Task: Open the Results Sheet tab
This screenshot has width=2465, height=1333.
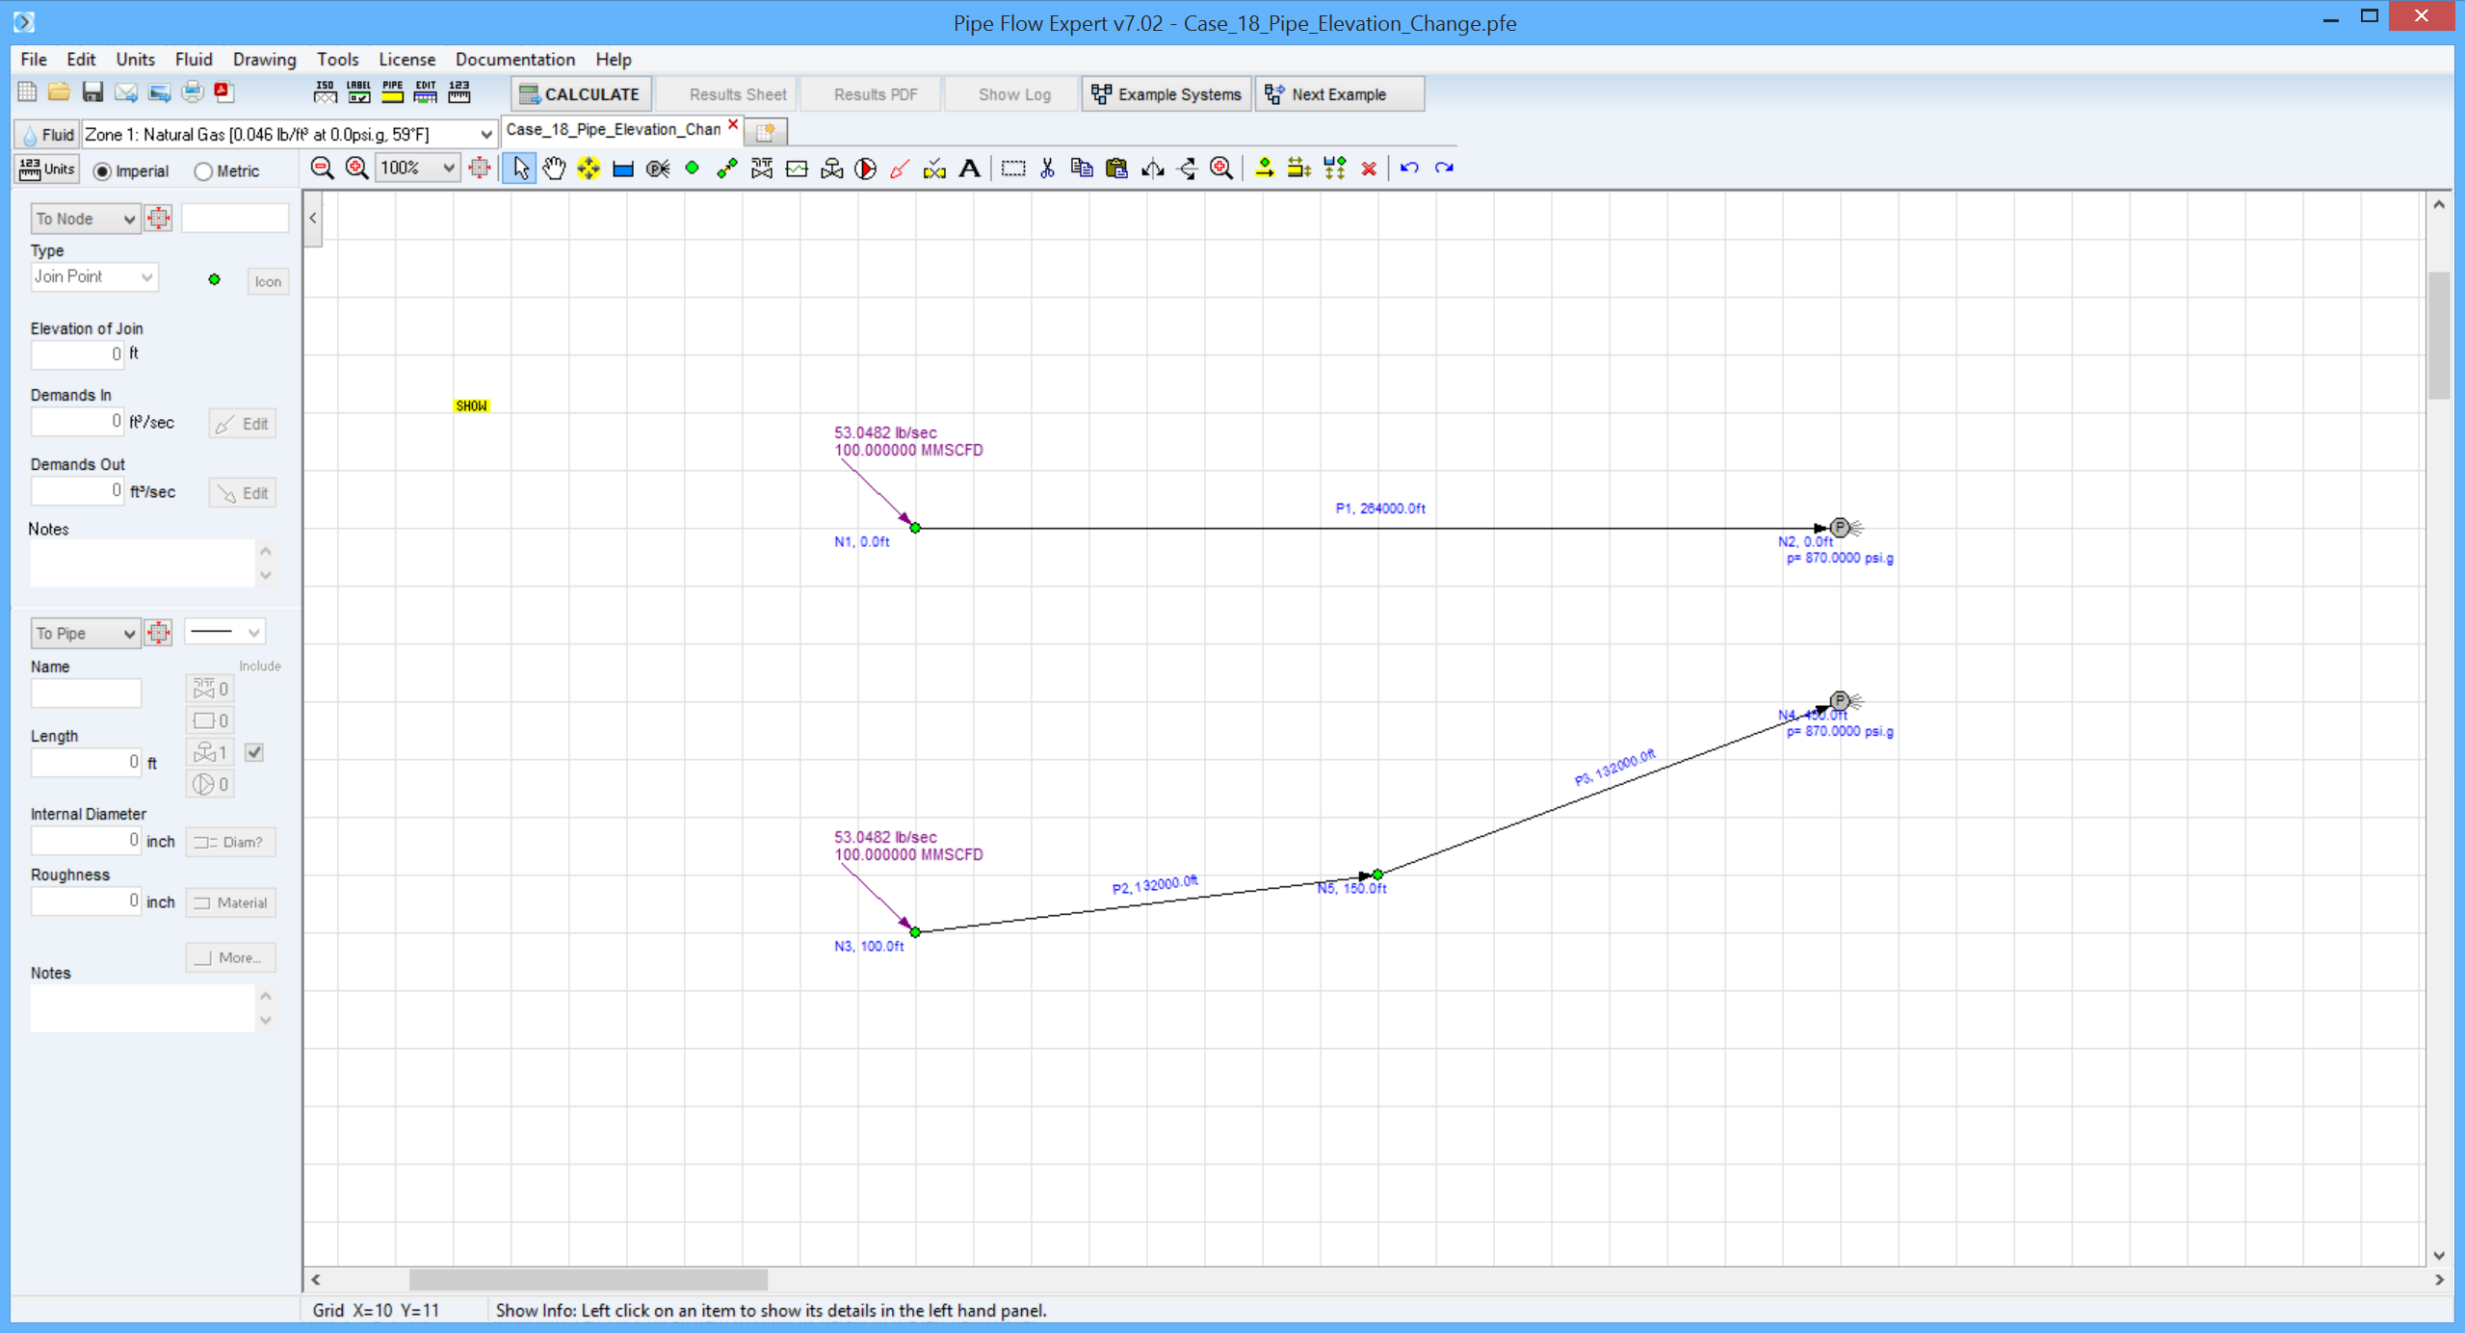Action: (735, 93)
